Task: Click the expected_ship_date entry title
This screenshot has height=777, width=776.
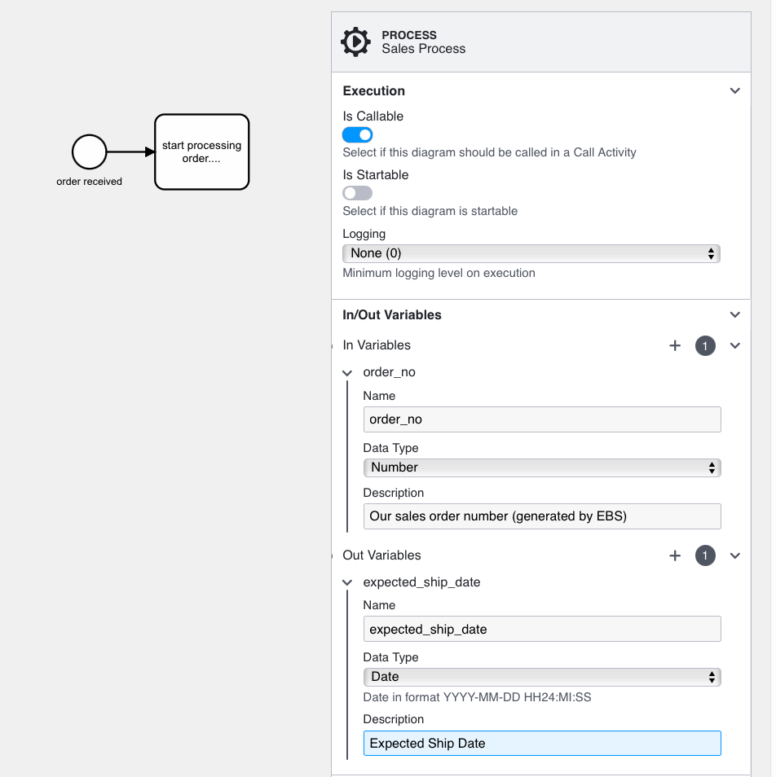Action: 421,582
